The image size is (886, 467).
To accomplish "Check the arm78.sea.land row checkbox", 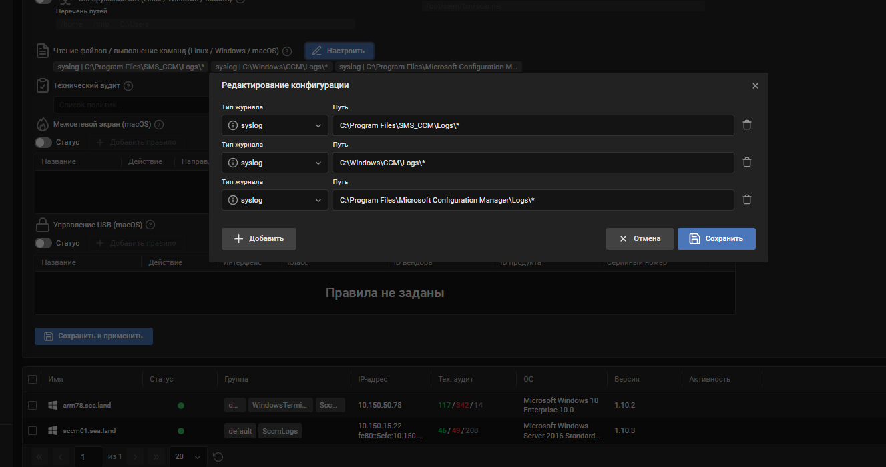I will tap(33, 406).
